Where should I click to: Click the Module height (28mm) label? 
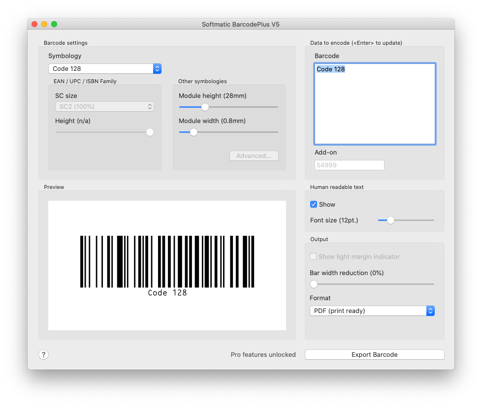pyautogui.click(x=213, y=96)
